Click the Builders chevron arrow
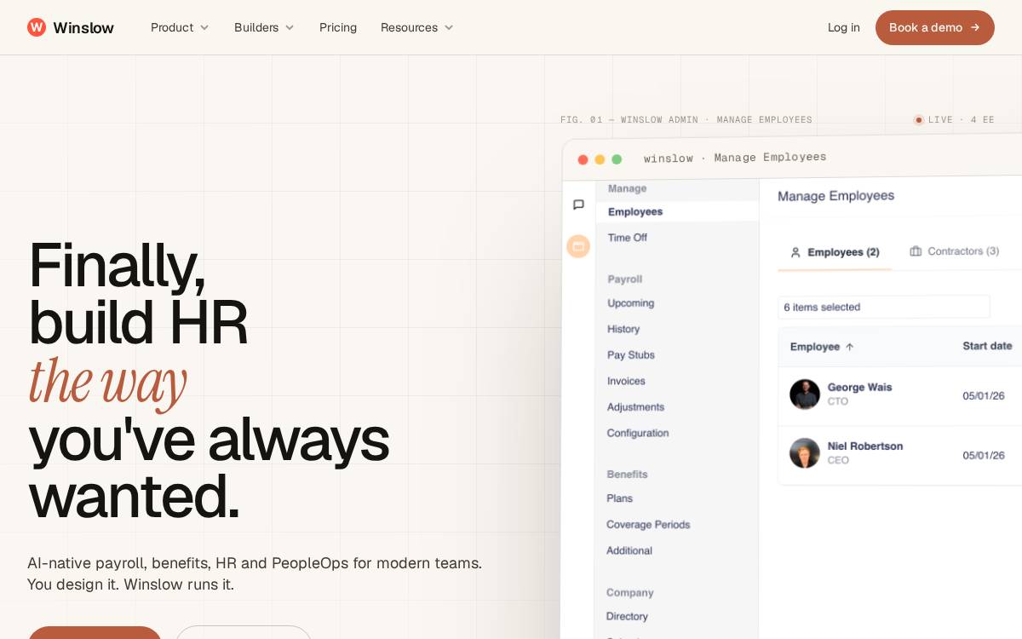Image resolution: width=1022 pixels, height=639 pixels. (x=290, y=27)
